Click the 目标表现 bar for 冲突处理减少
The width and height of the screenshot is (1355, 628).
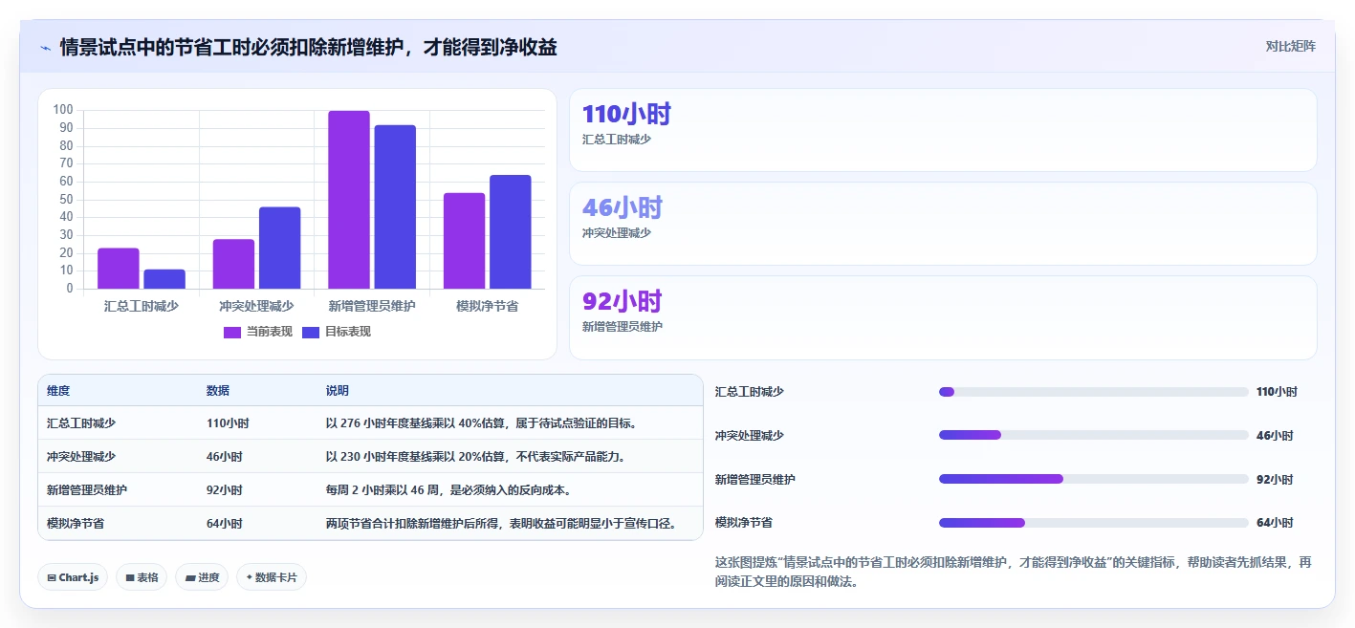[x=279, y=248]
